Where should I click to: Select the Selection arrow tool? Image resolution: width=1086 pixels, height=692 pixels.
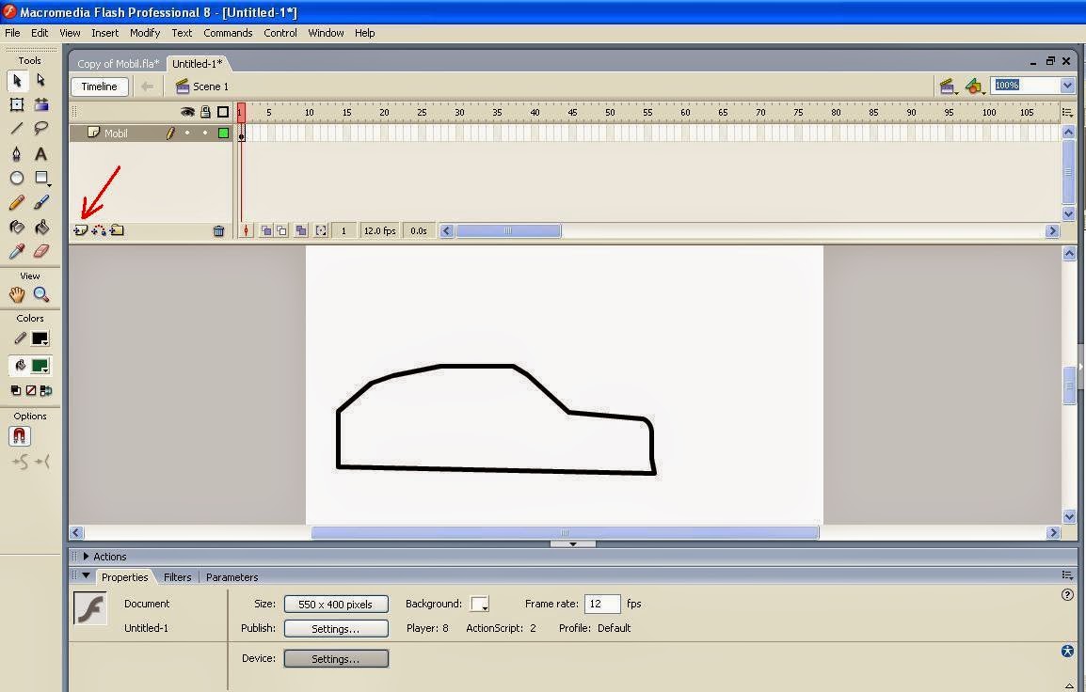[x=17, y=81]
